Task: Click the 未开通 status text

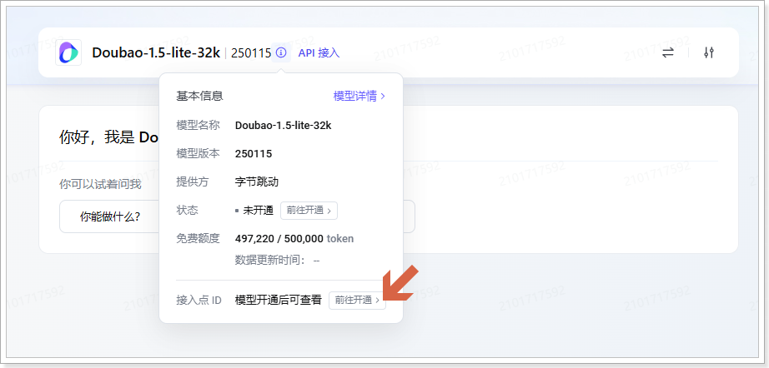Action: (258, 211)
